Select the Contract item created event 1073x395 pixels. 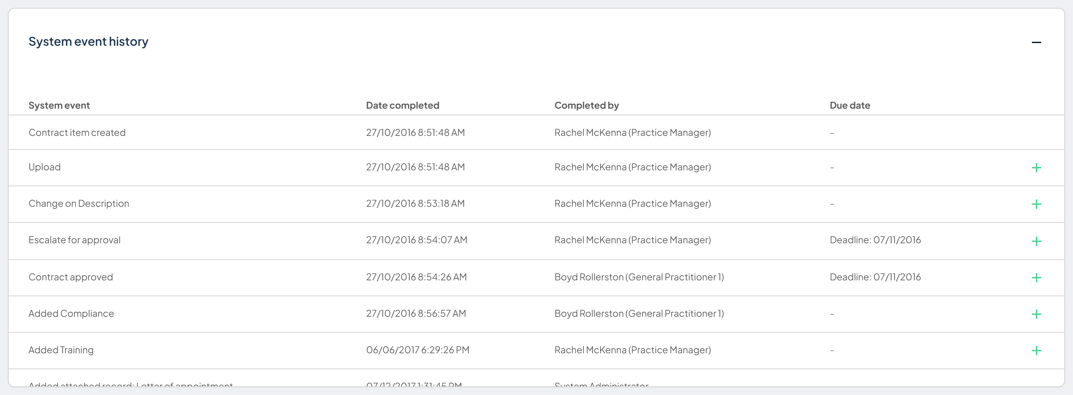[77, 133]
